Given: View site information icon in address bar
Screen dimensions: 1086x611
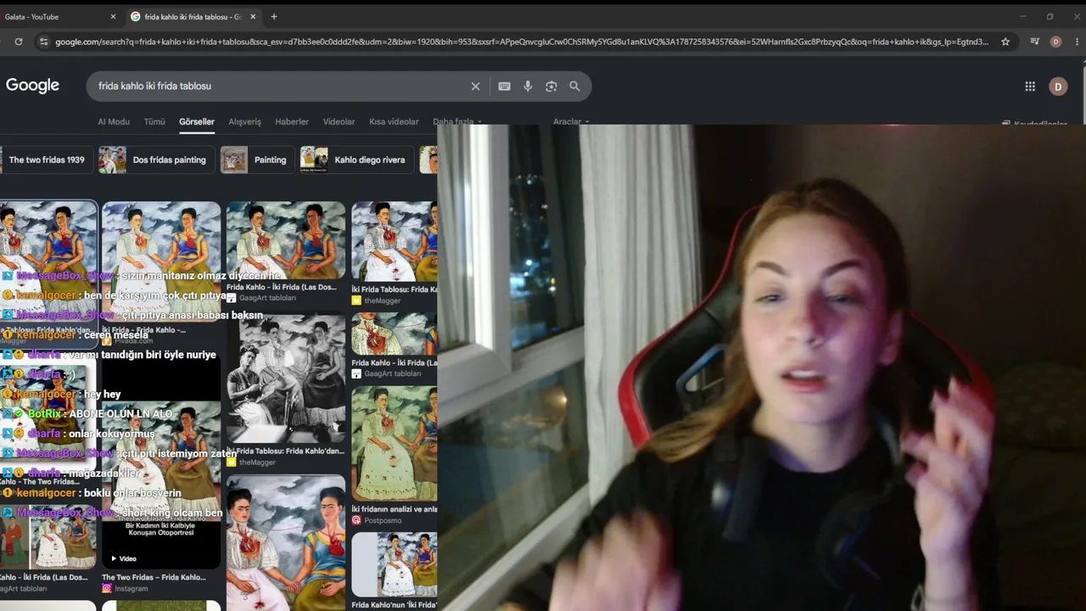Looking at the screenshot, I should click(43, 42).
